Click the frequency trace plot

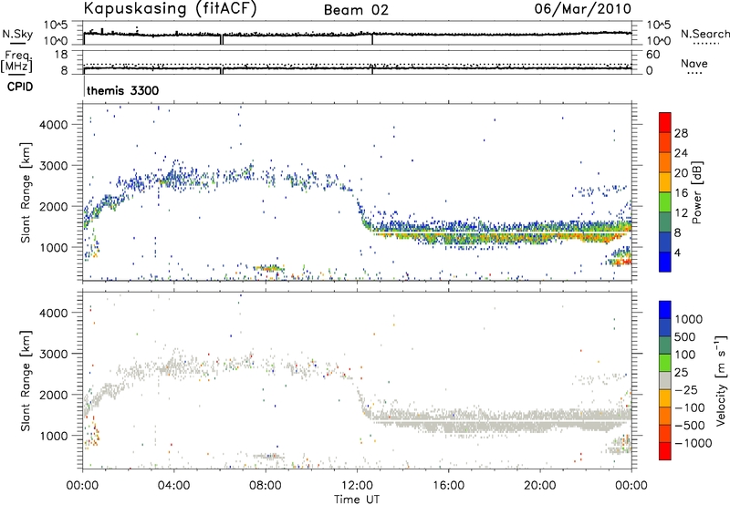[x=357, y=62]
